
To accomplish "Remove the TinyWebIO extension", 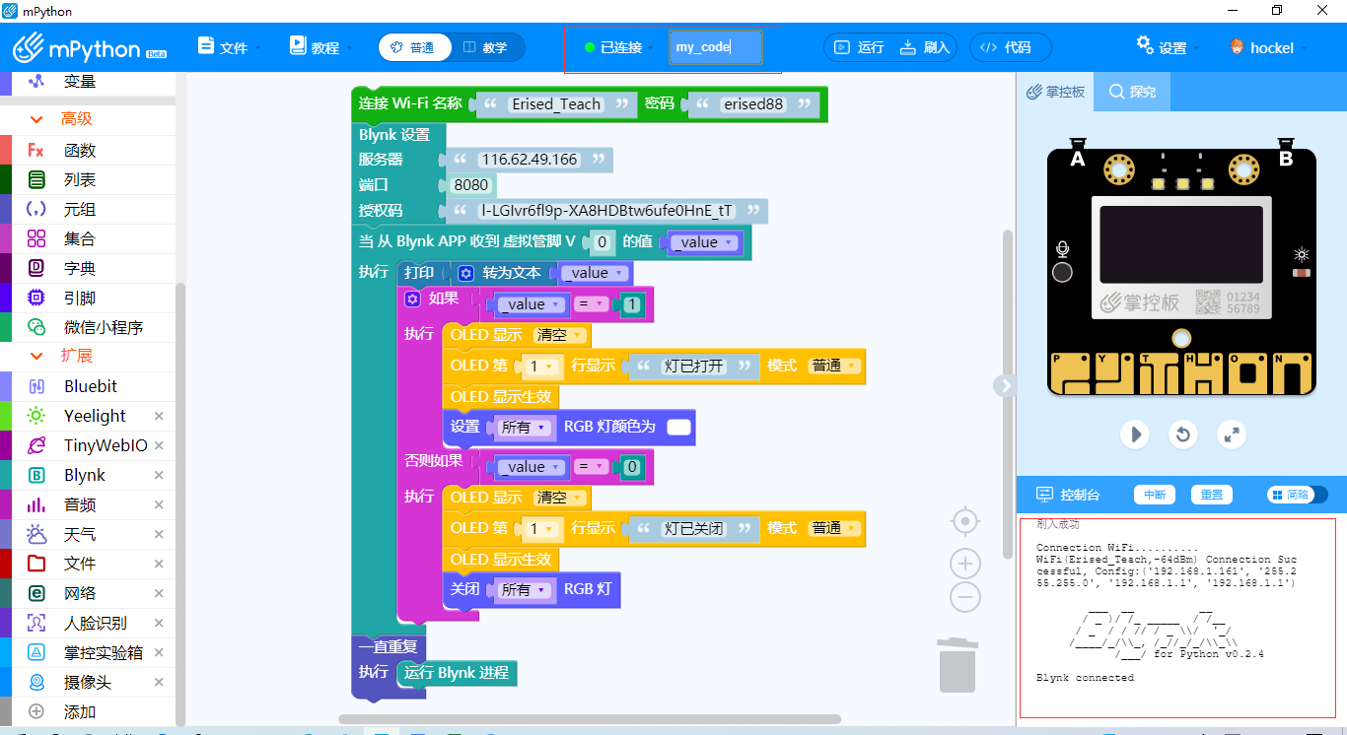I will click(159, 445).
